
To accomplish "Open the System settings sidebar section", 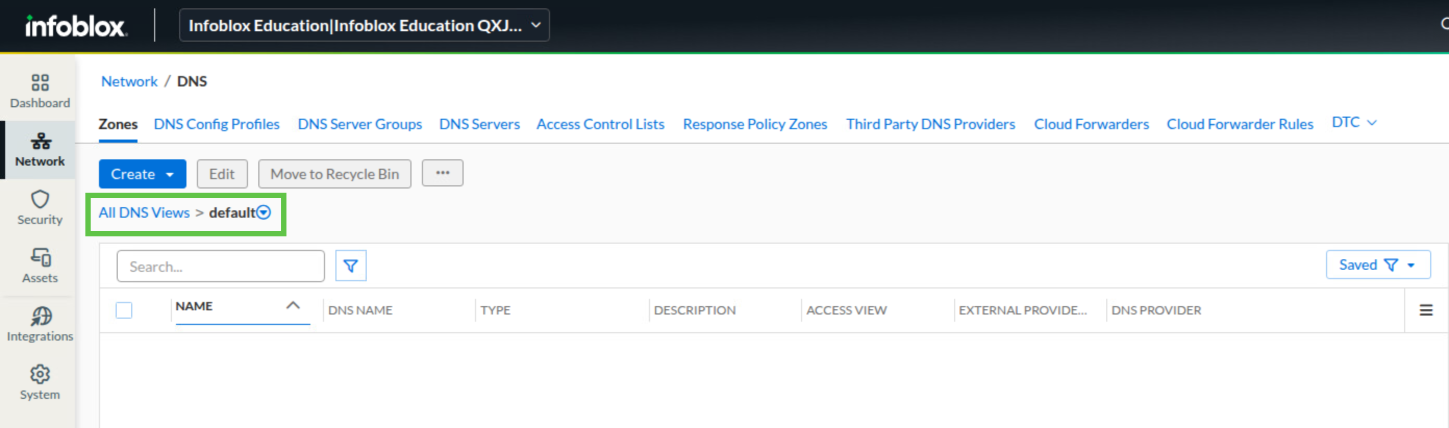I will pos(40,383).
